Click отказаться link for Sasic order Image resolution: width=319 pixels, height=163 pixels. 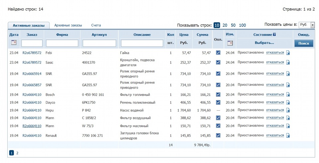[275, 62]
